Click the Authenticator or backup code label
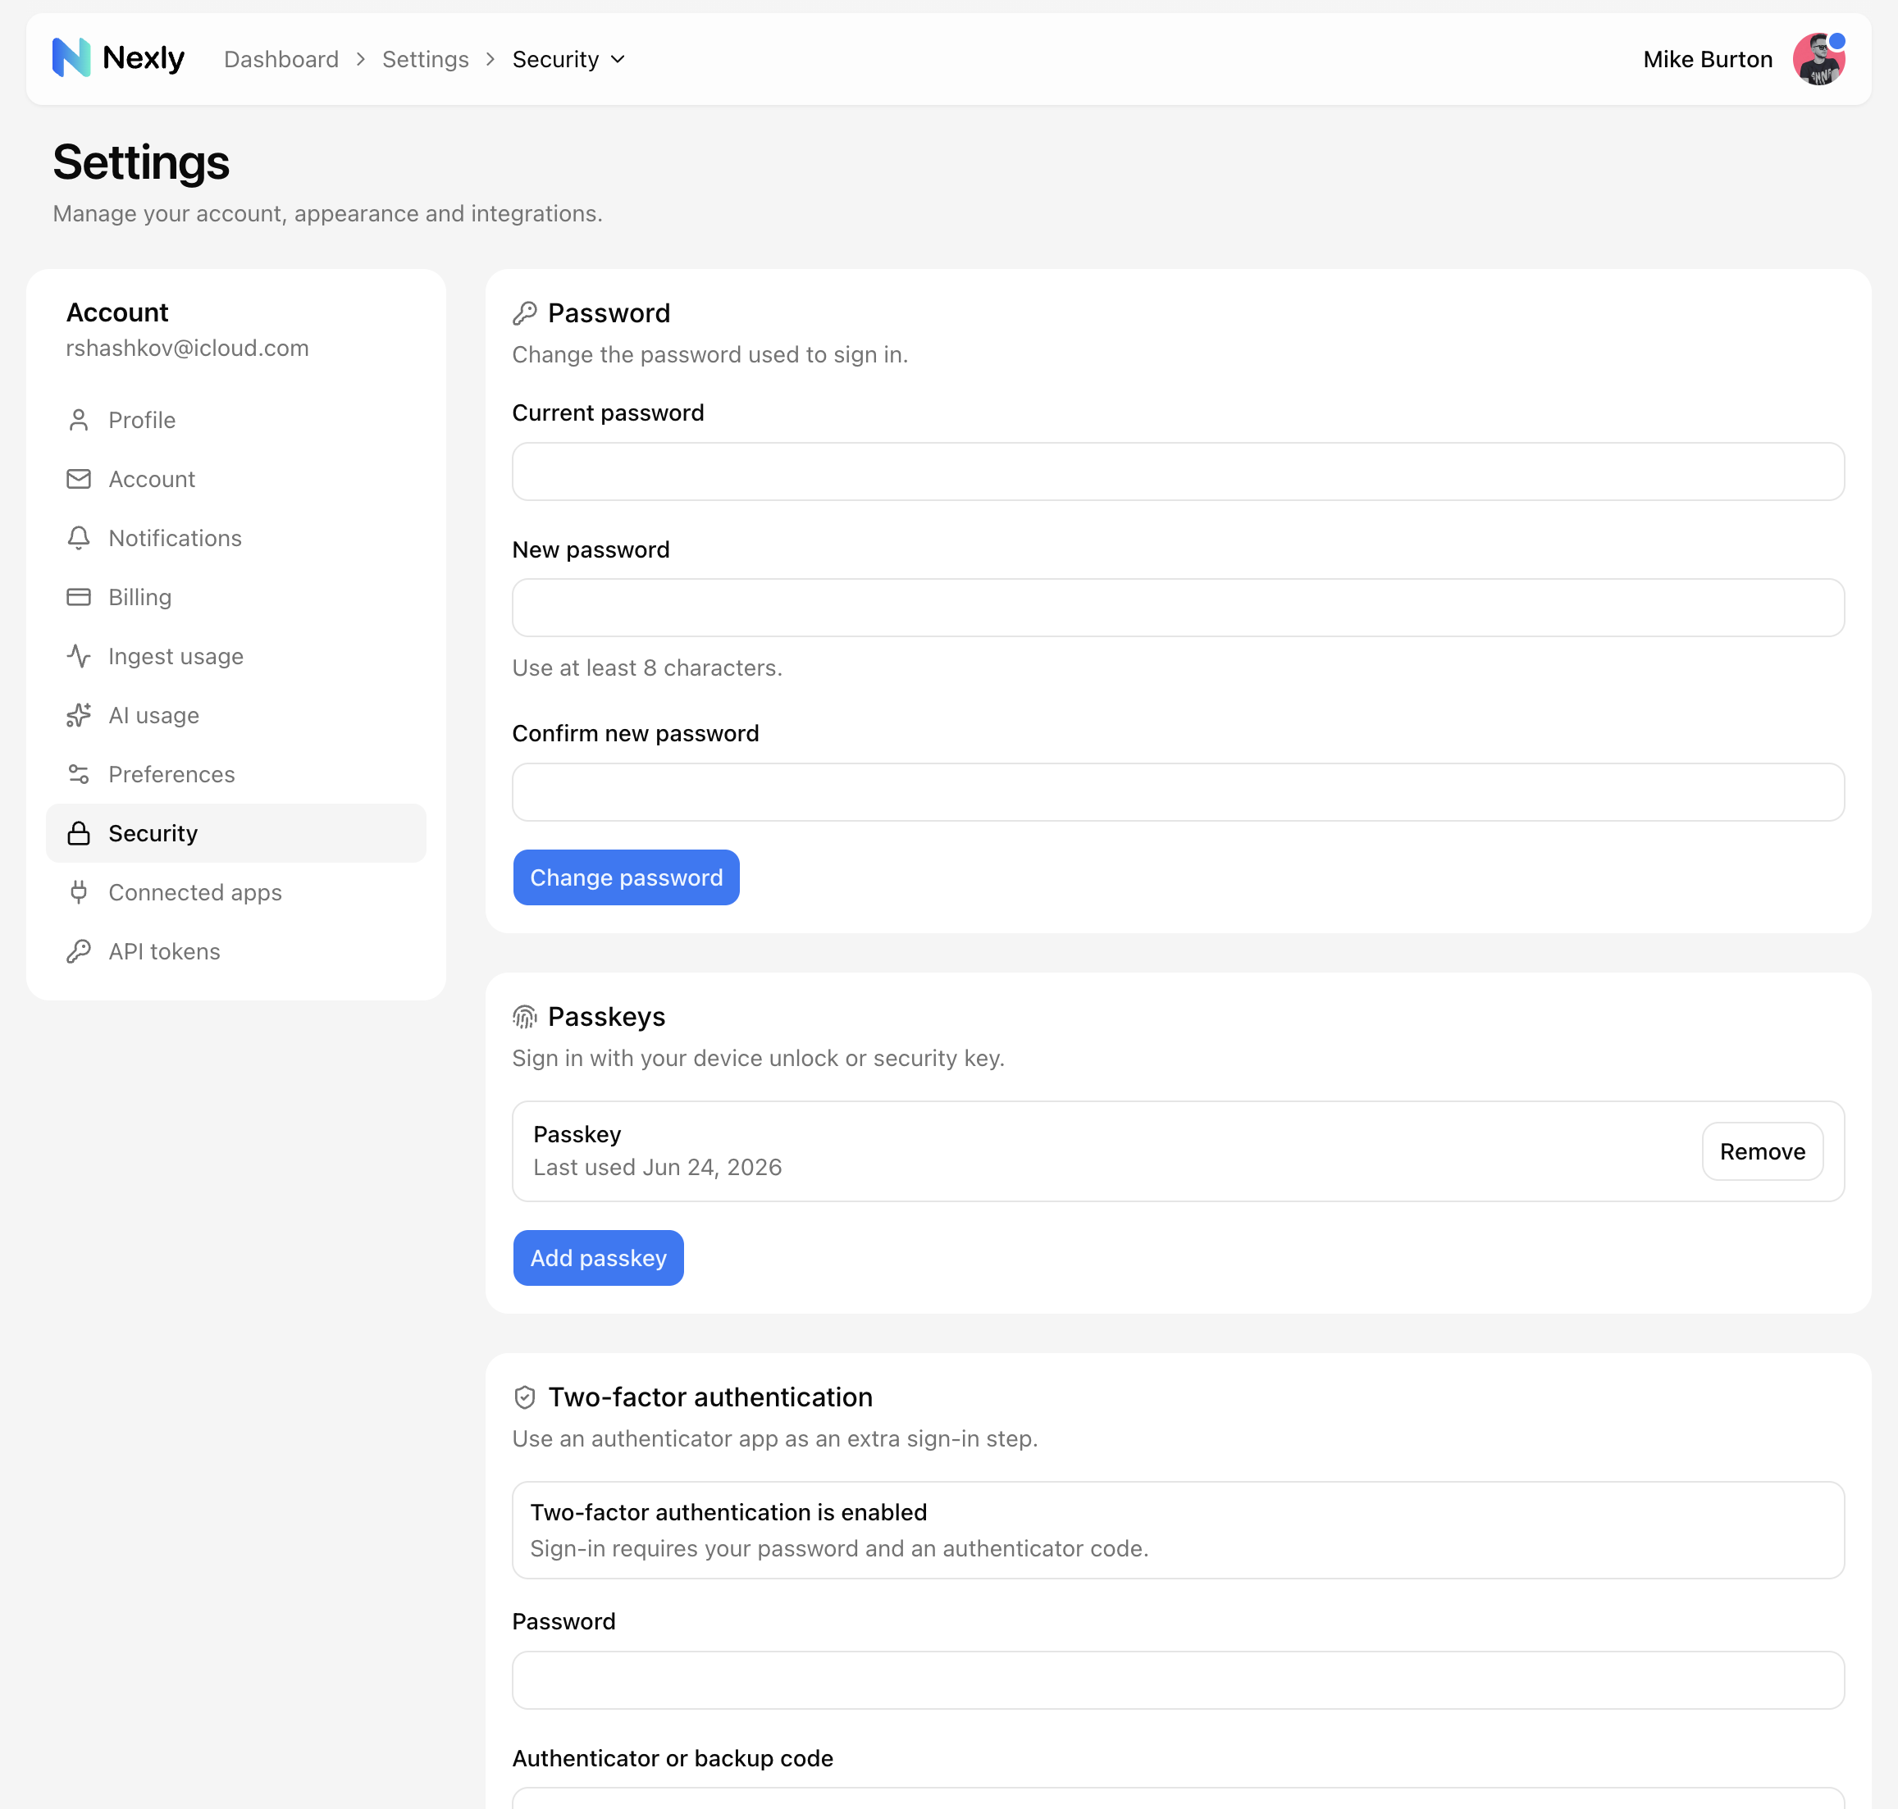The width and height of the screenshot is (1898, 1809). [673, 1758]
